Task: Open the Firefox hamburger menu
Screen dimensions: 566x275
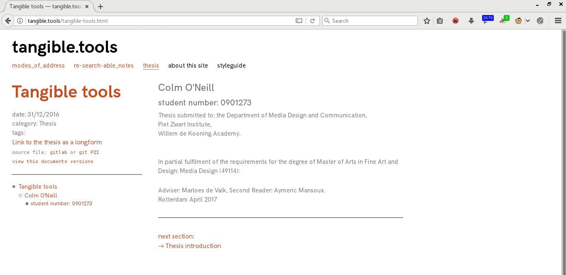Action: 558,21
